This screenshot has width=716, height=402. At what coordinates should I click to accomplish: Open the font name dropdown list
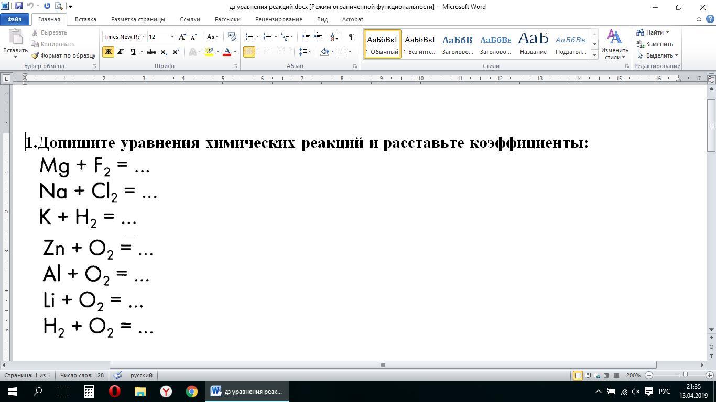tap(143, 37)
